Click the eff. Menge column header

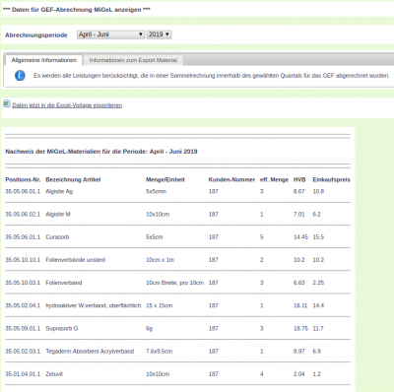click(274, 179)
